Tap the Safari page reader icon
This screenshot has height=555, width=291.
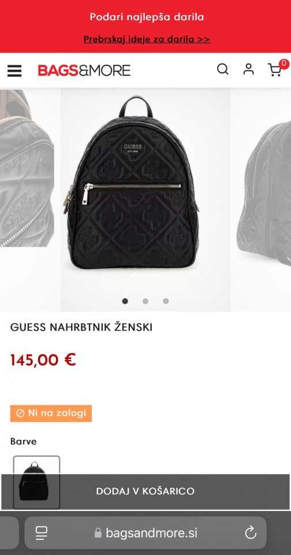point(42,532)
